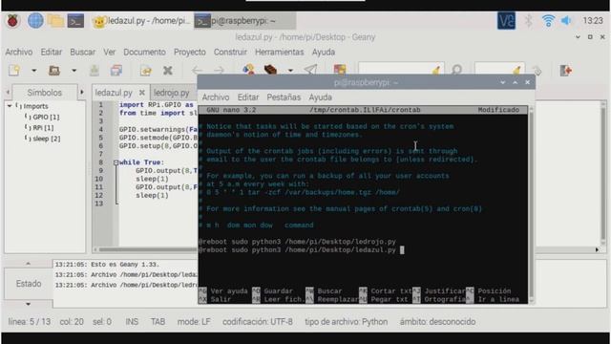Open the color chooser toolbar icon
Screen dimensions: 611x344
pyautogui.click(x=340, y=70)
